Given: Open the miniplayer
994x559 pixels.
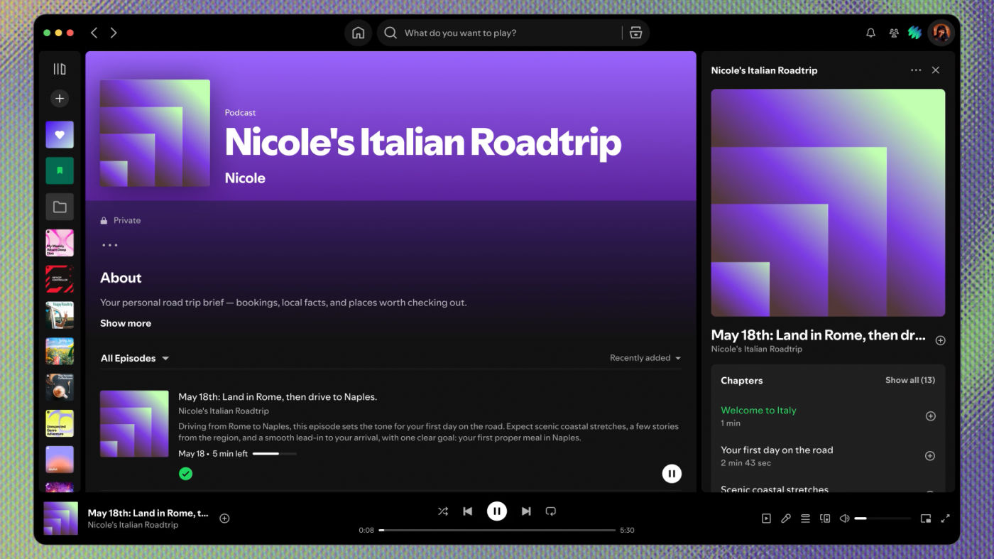Looking at the screenshot, I should tap(926, 519).
